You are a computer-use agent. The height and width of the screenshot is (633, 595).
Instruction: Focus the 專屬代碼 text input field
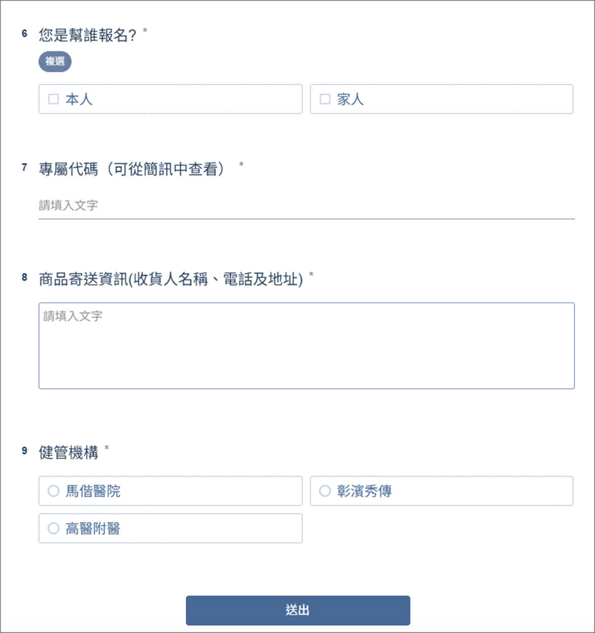click(306, 205)
